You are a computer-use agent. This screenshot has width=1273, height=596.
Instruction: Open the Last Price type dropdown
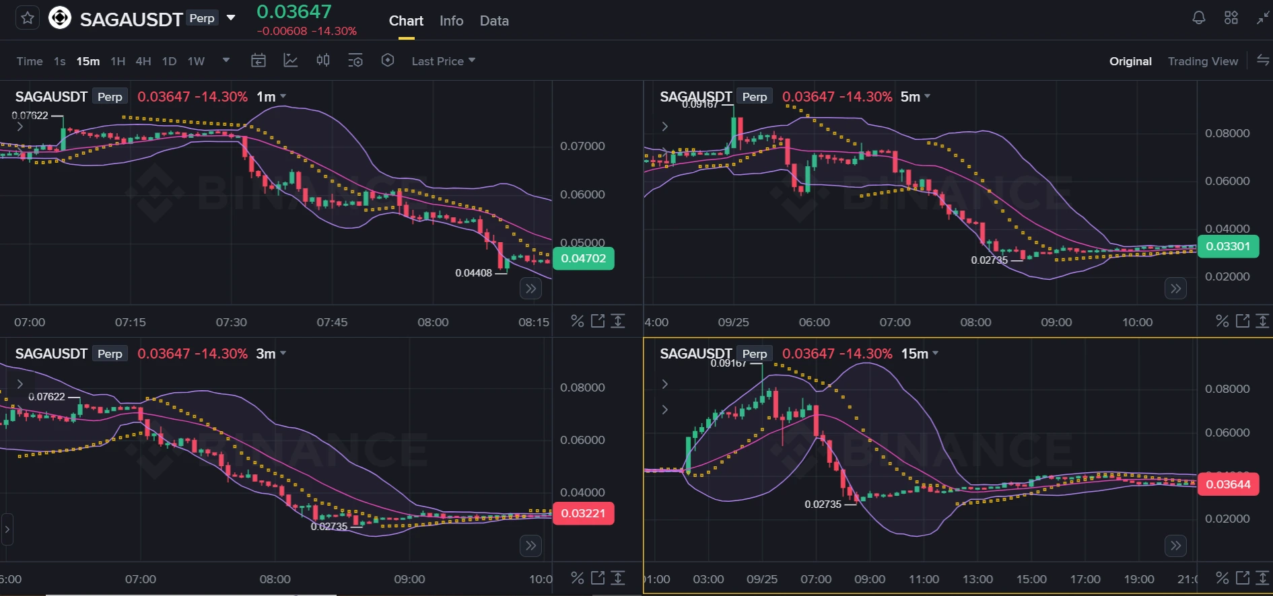[x=444, y=61]
